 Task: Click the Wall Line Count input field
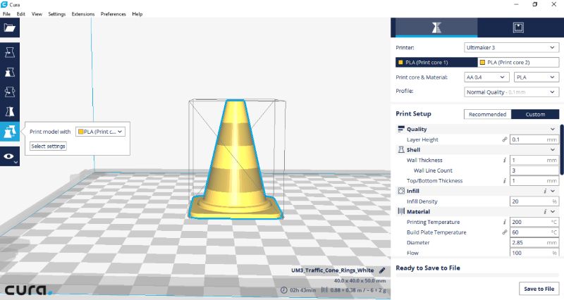534,170
